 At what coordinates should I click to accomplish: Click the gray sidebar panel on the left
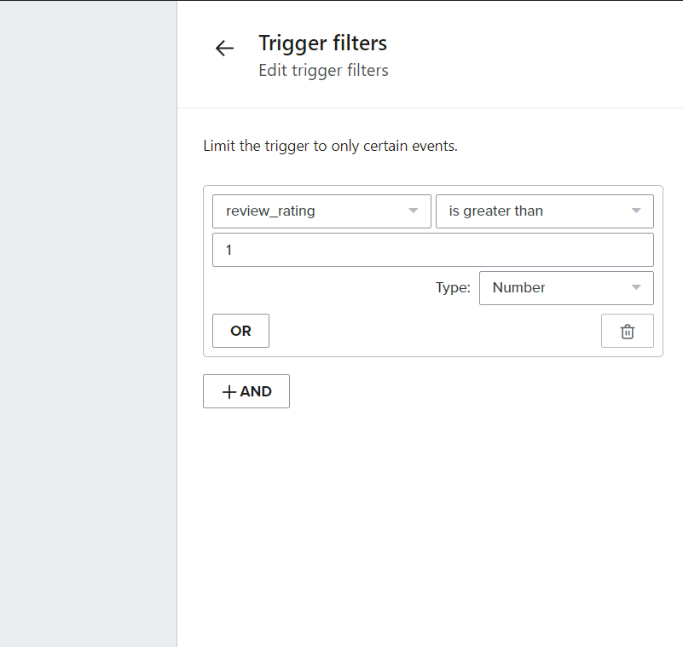89,324
